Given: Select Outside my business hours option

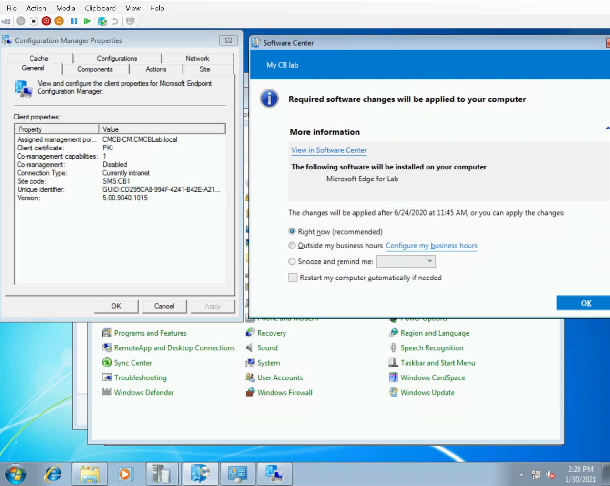Looking at the screenshot, I should click(x=292, y=246).
